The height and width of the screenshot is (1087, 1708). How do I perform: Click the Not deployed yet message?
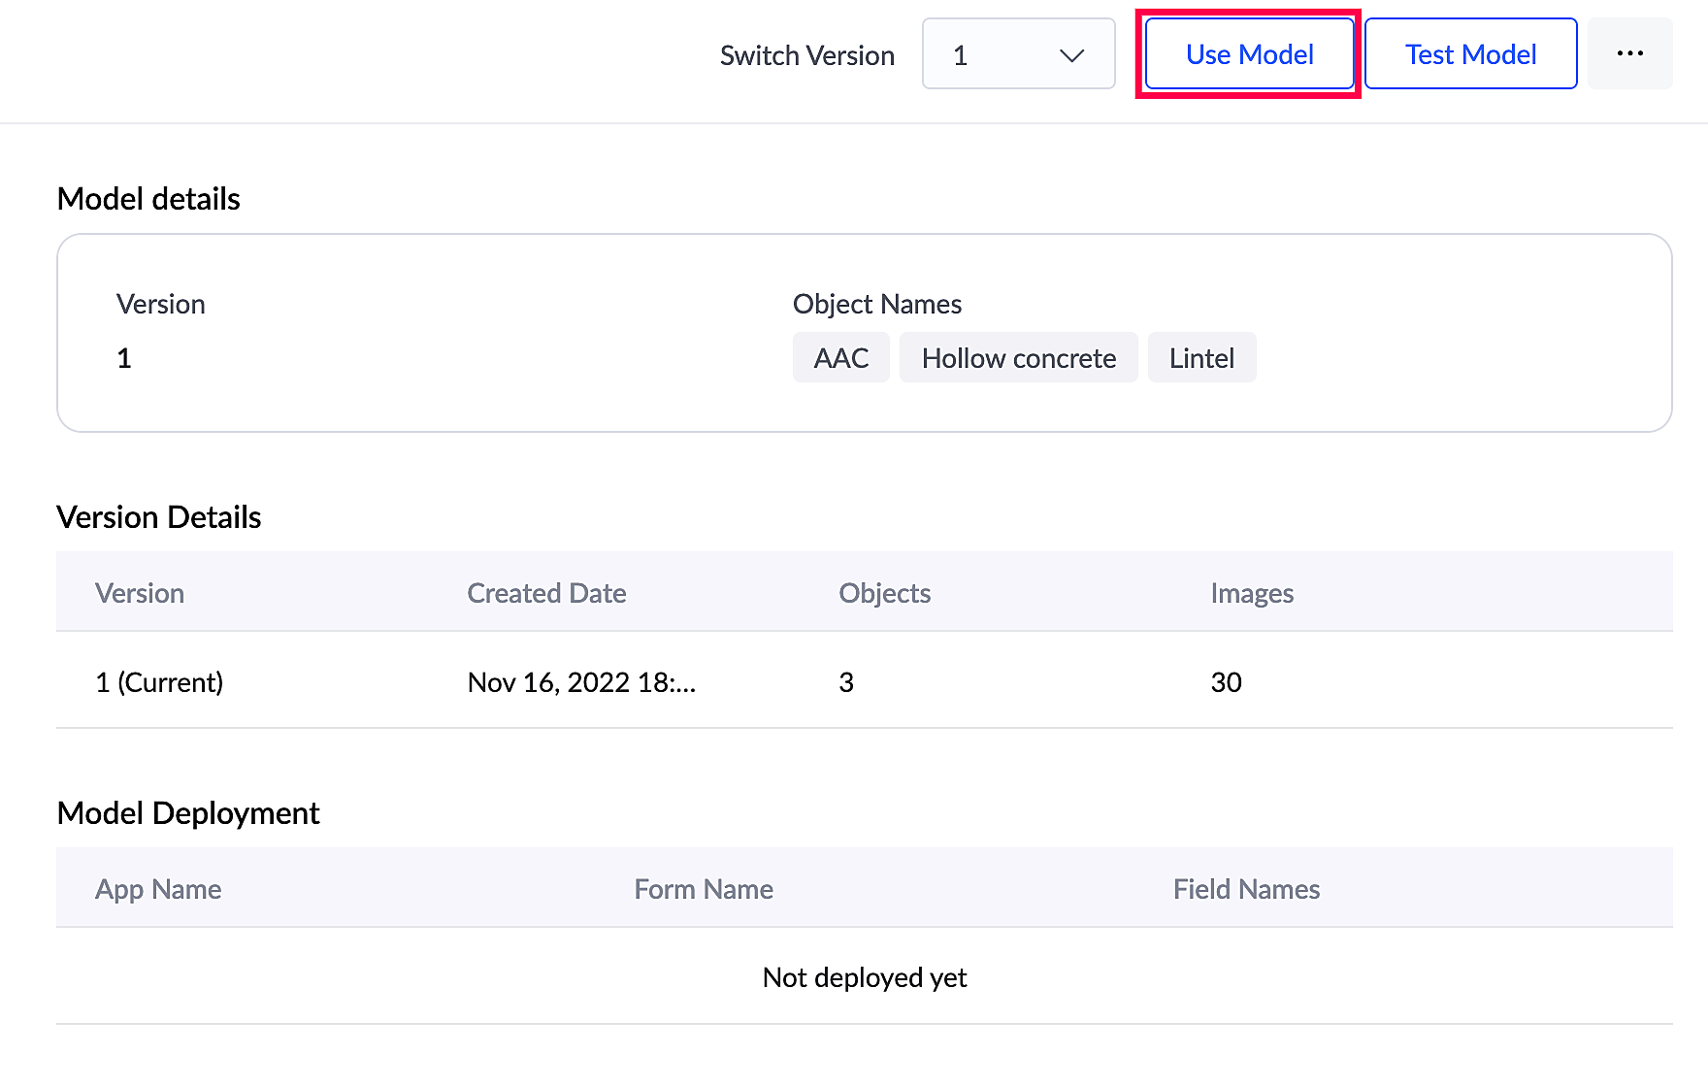pyautogui.click(x=864, y=977)
